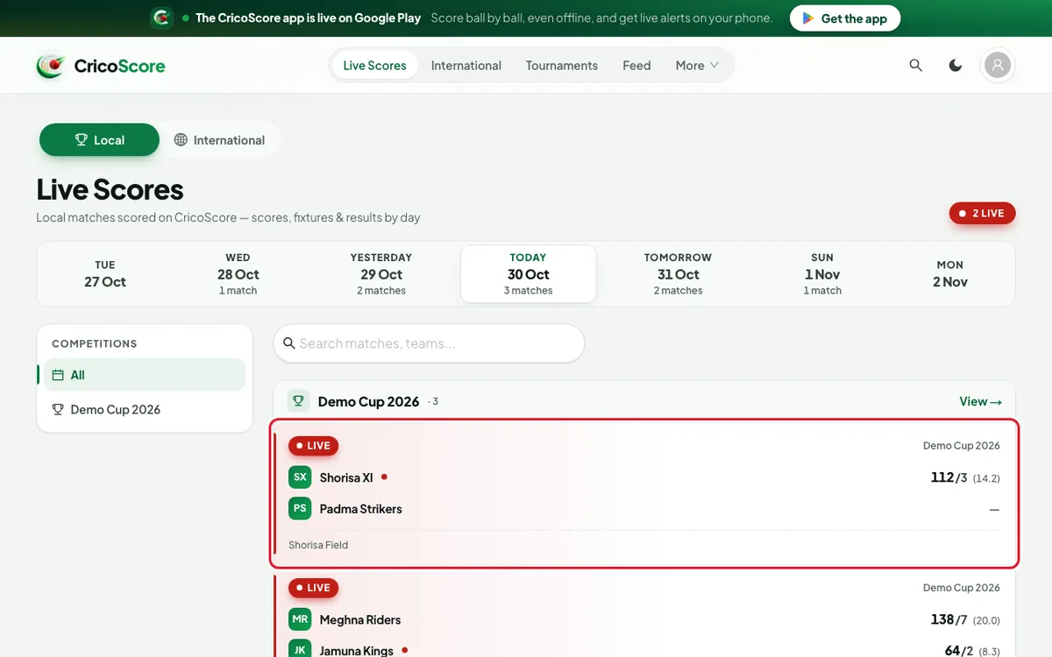
Task: Click the trophy icon beside Demo Cup 2026 heading
Action: tap(298, 401)
